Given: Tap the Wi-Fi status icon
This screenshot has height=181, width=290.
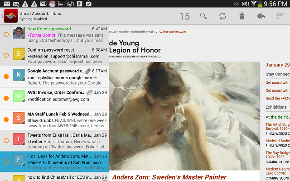Looking at the screenshot, I should [x=254, y=4].
